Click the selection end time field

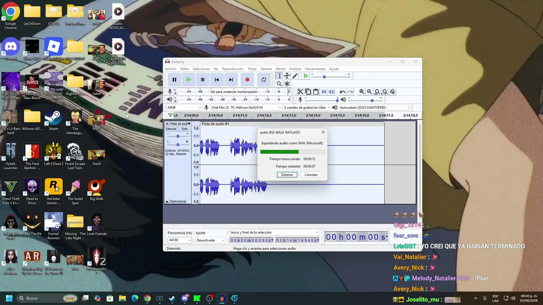[x=297, y=240]
